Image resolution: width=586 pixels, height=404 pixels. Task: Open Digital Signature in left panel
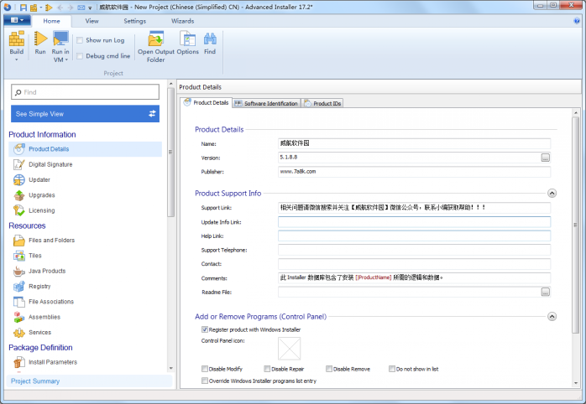pos(50,164)
